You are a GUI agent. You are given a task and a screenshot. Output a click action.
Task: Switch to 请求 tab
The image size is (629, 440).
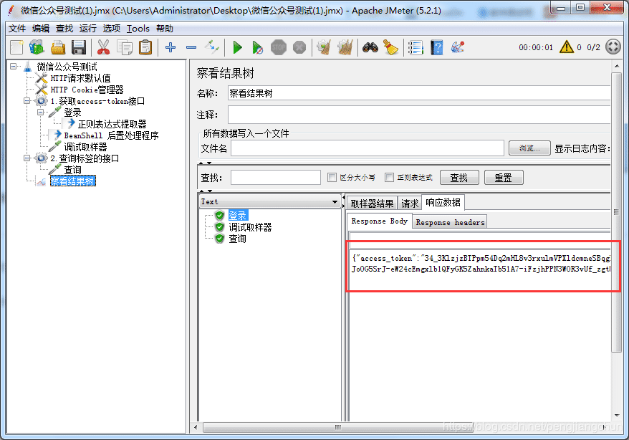(410, 204)
